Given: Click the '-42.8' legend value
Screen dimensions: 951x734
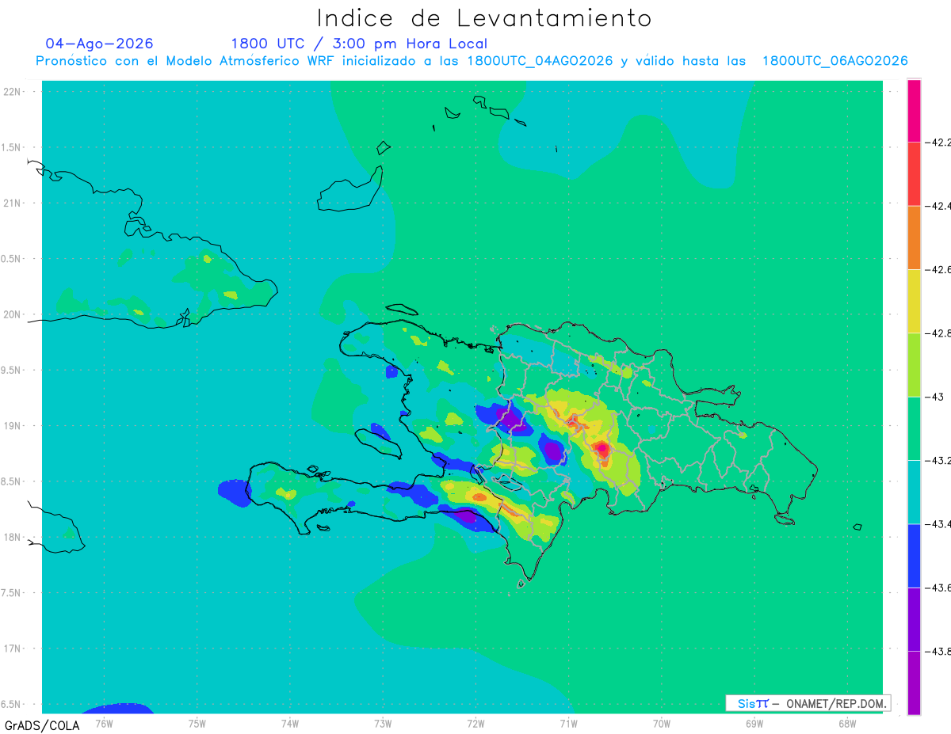Looking at the screenshot, I should click(938, 333).
